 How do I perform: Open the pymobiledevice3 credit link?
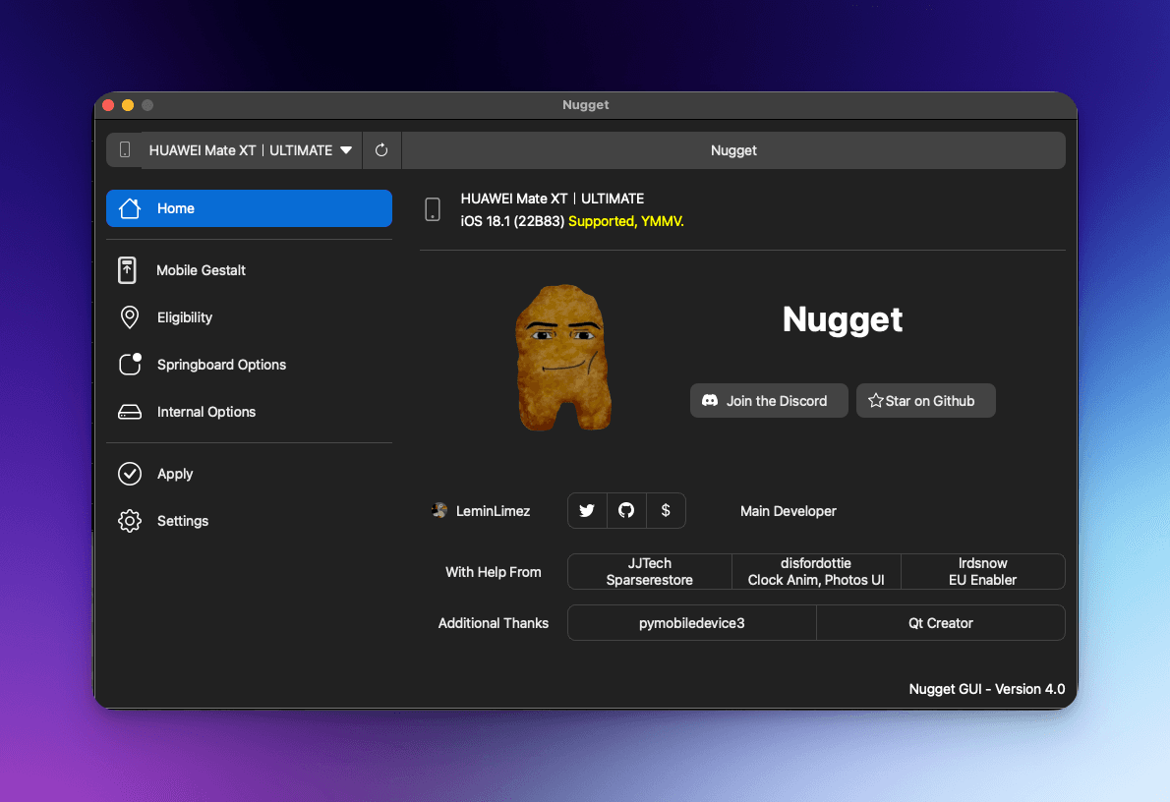(x=692, y=623)
